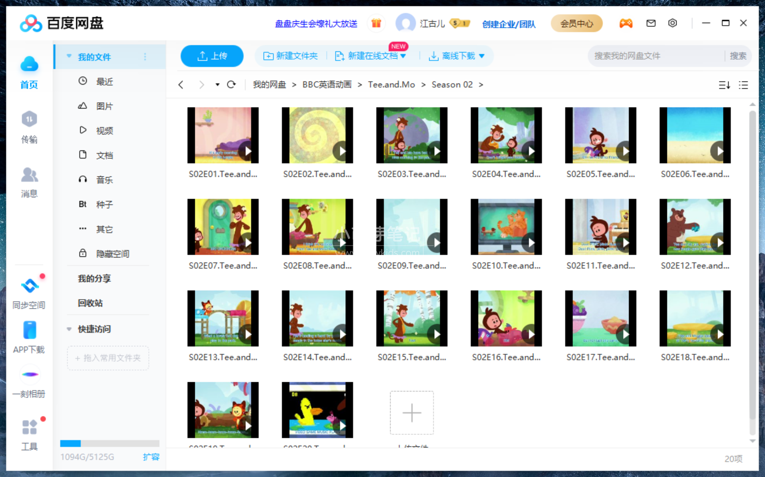This screenshot has height=477, width=765.
Task: Go to 我的网盘 via breadcrumb
Action: point(269,84)
